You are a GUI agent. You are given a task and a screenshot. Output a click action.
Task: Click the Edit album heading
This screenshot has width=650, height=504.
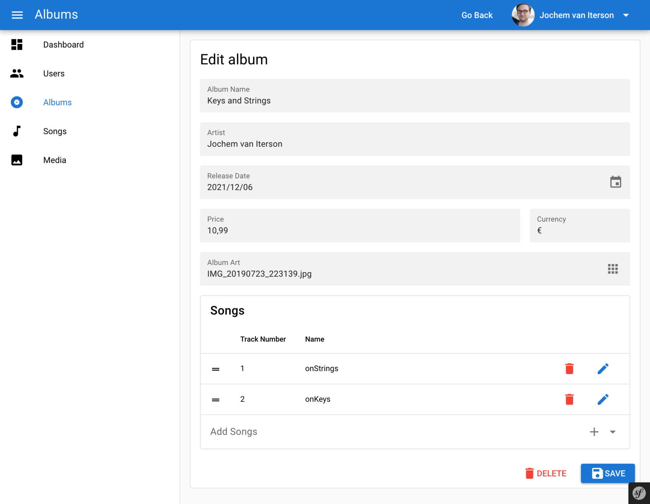pos(234,59)
